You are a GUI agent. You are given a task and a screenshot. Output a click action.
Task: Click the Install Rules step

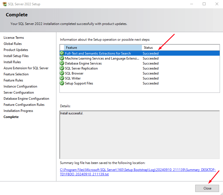tap(12, 62)
